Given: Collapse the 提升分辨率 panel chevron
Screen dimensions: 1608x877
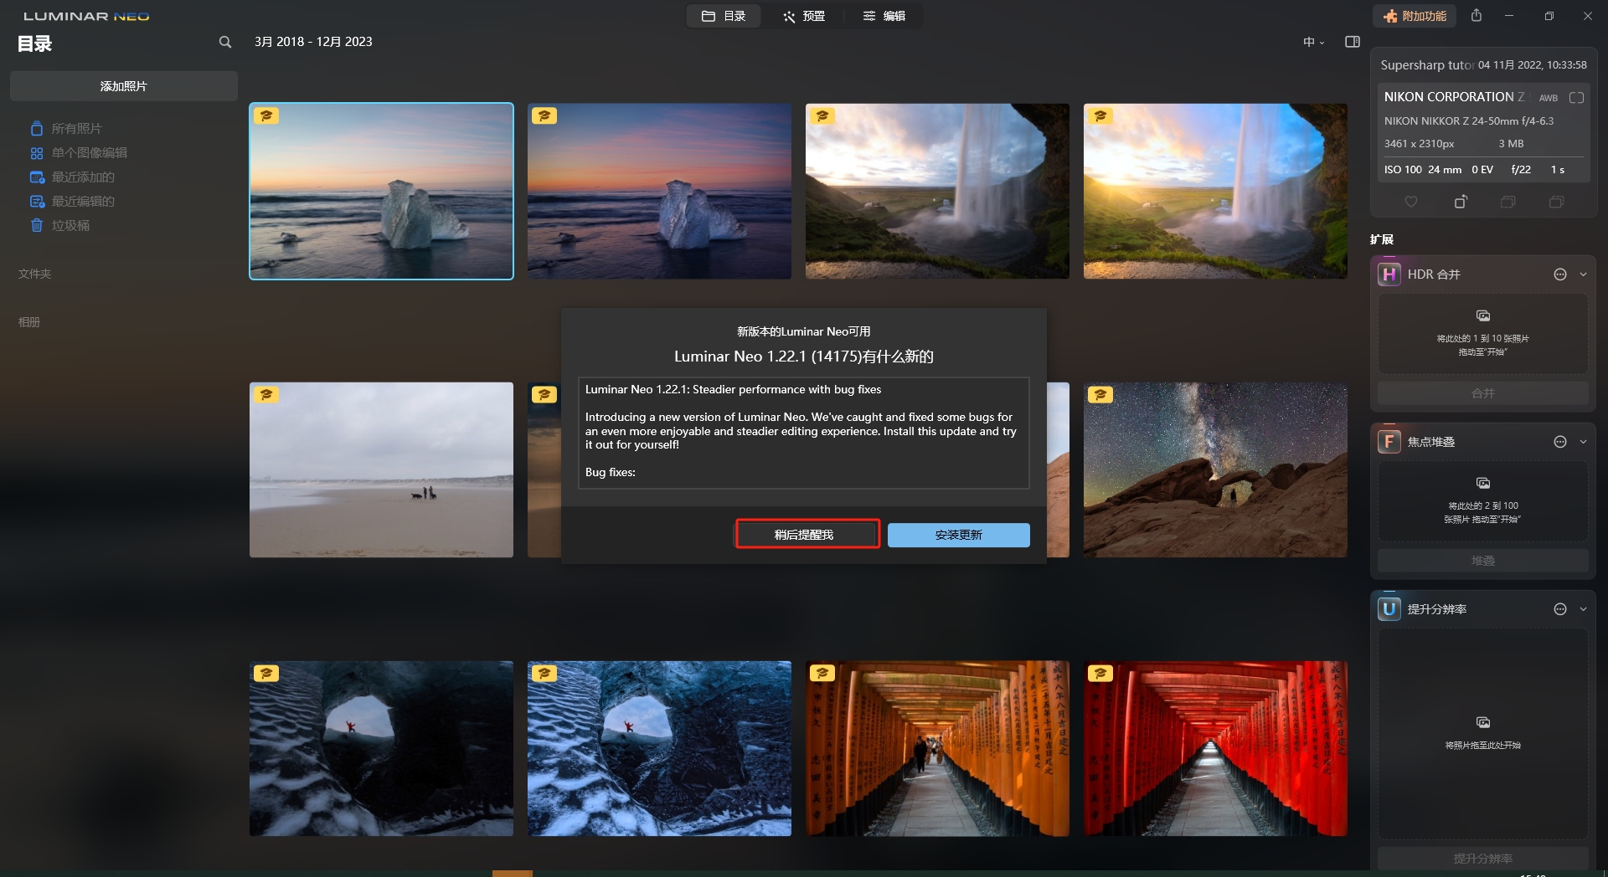Looking at the screenshot, I should tap(1583, 609).
